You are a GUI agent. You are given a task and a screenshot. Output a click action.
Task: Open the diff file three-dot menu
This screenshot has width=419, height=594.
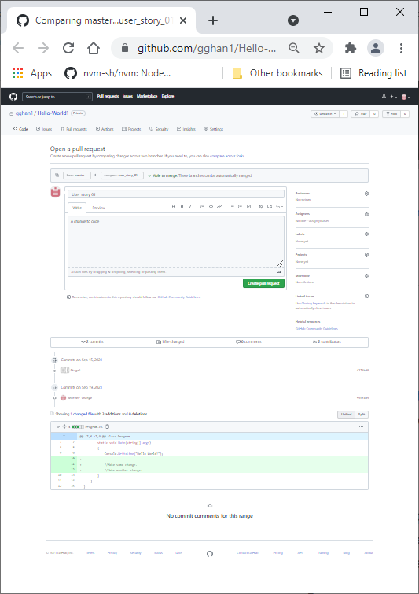361,427
